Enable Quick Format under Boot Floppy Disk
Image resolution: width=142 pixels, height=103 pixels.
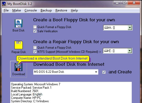35,27
